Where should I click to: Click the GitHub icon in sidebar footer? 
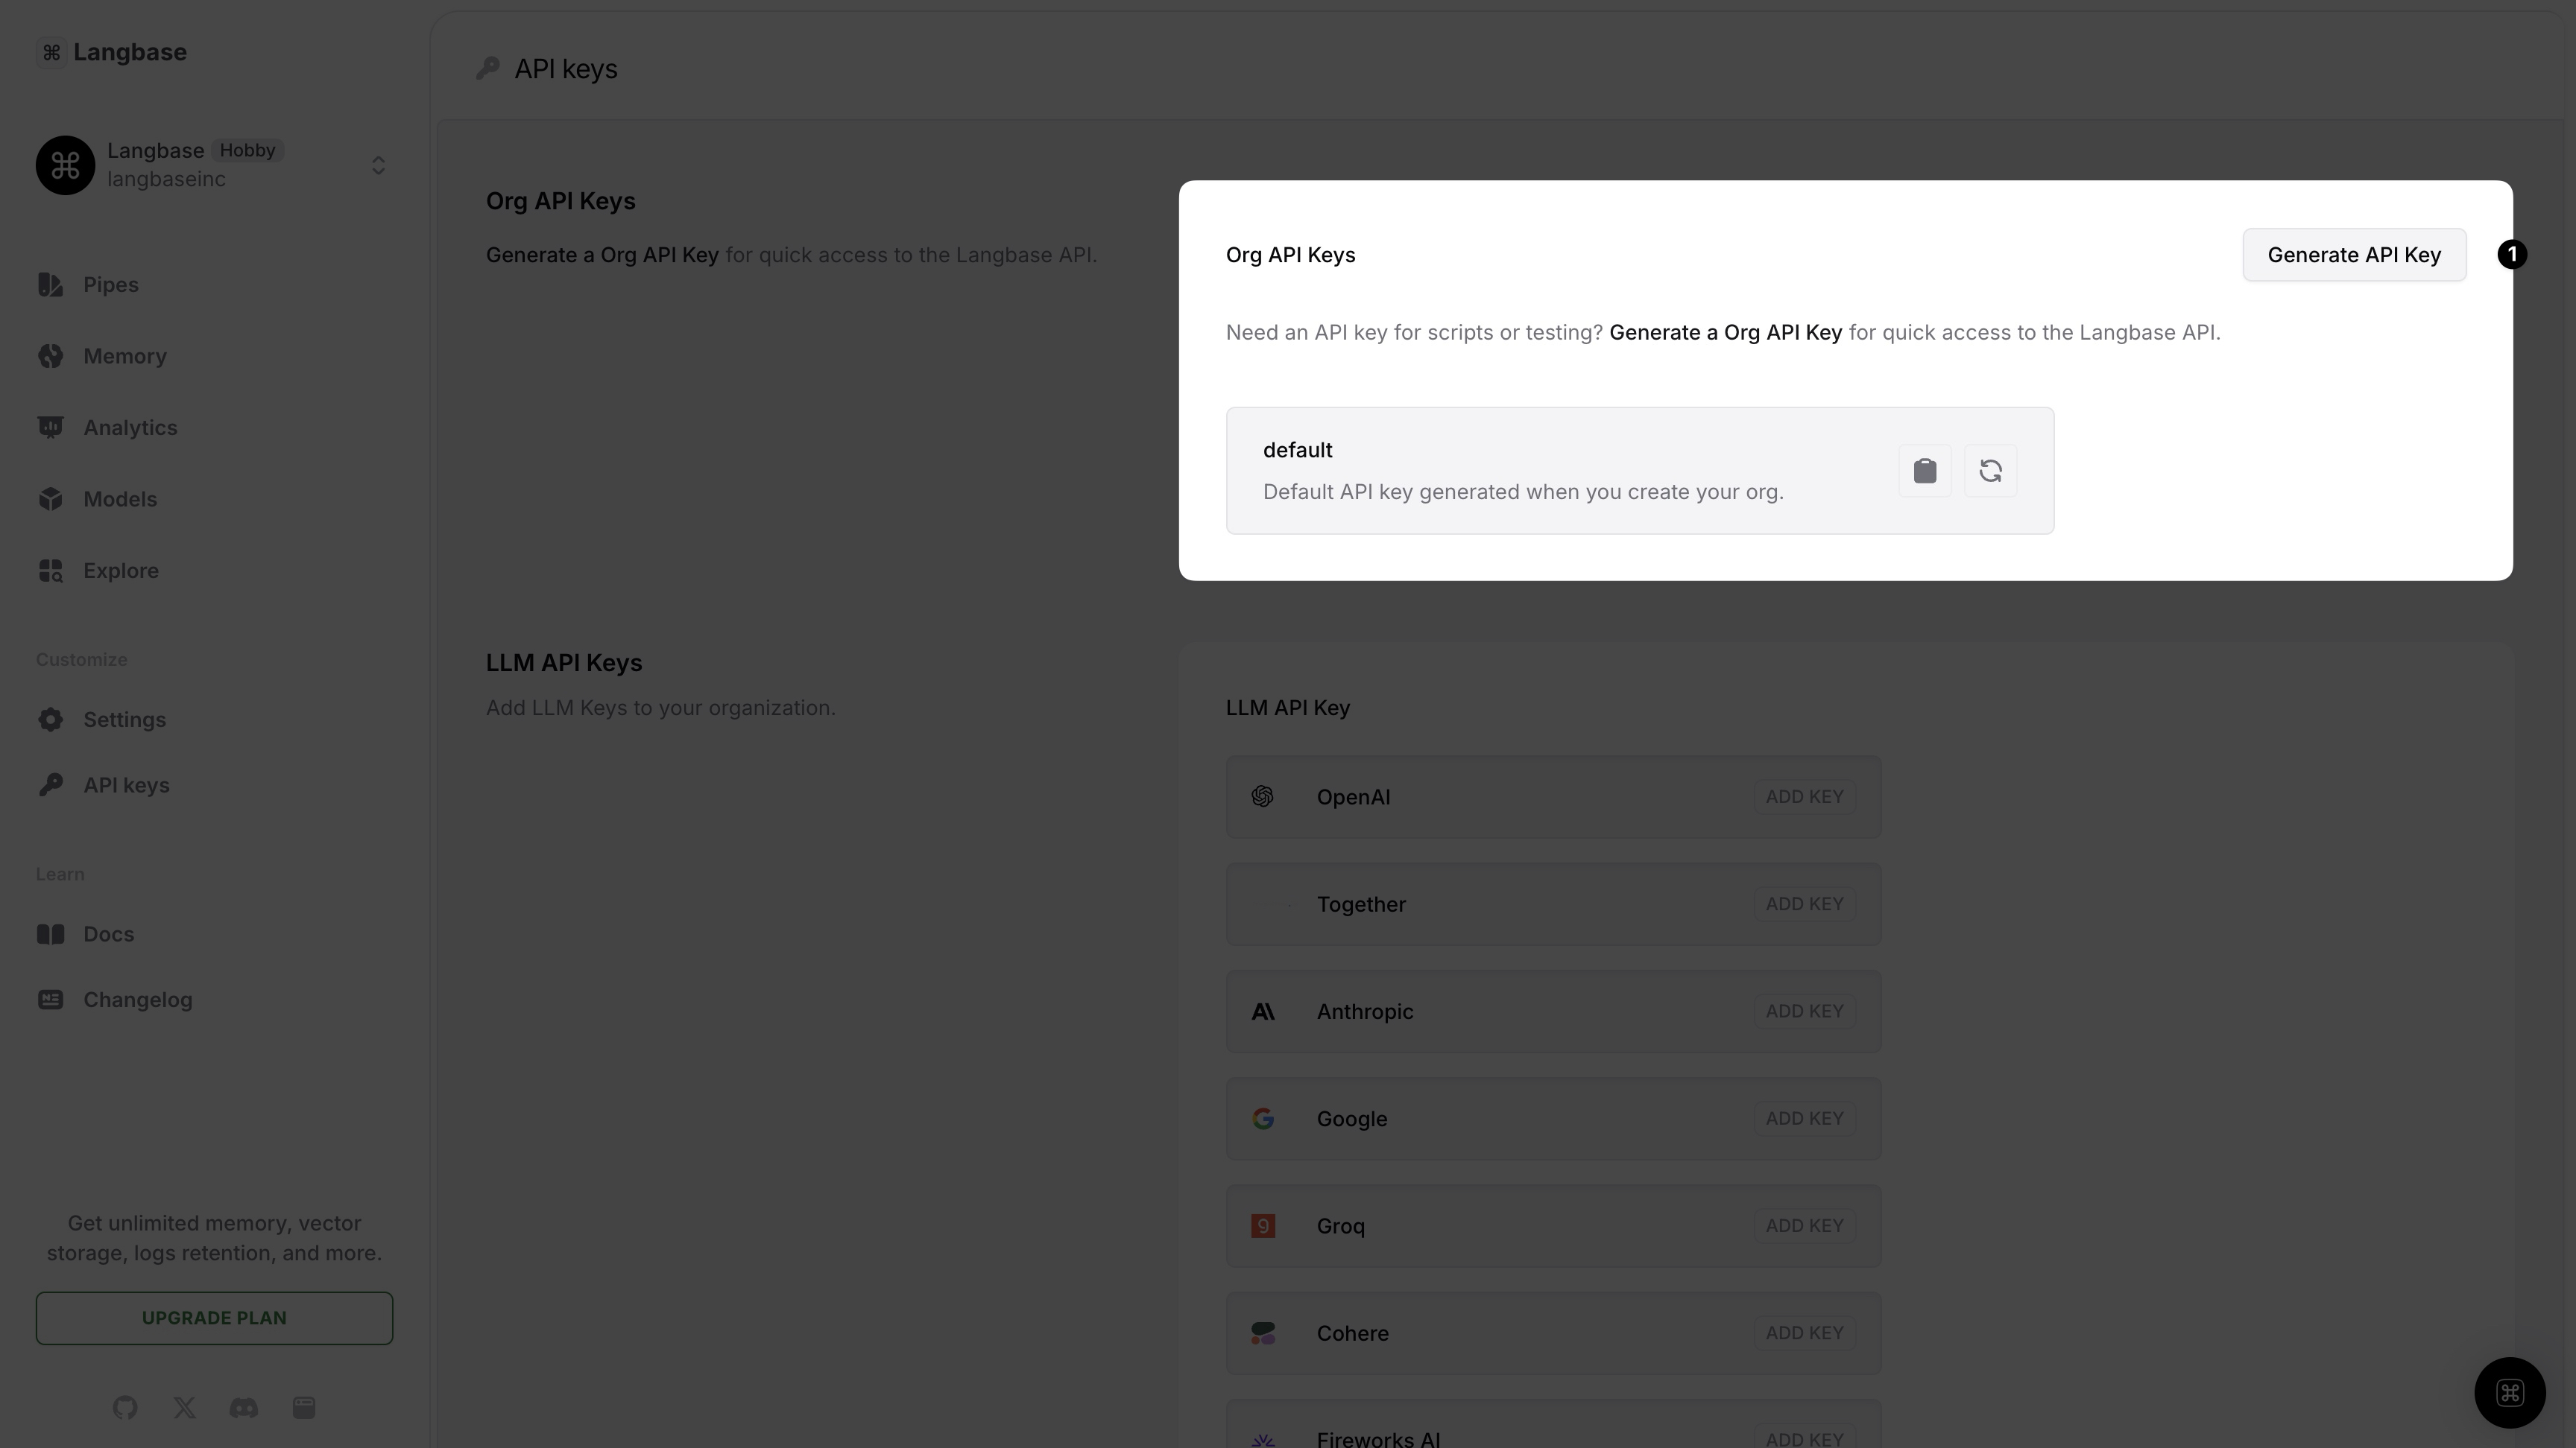[125, 1408]
